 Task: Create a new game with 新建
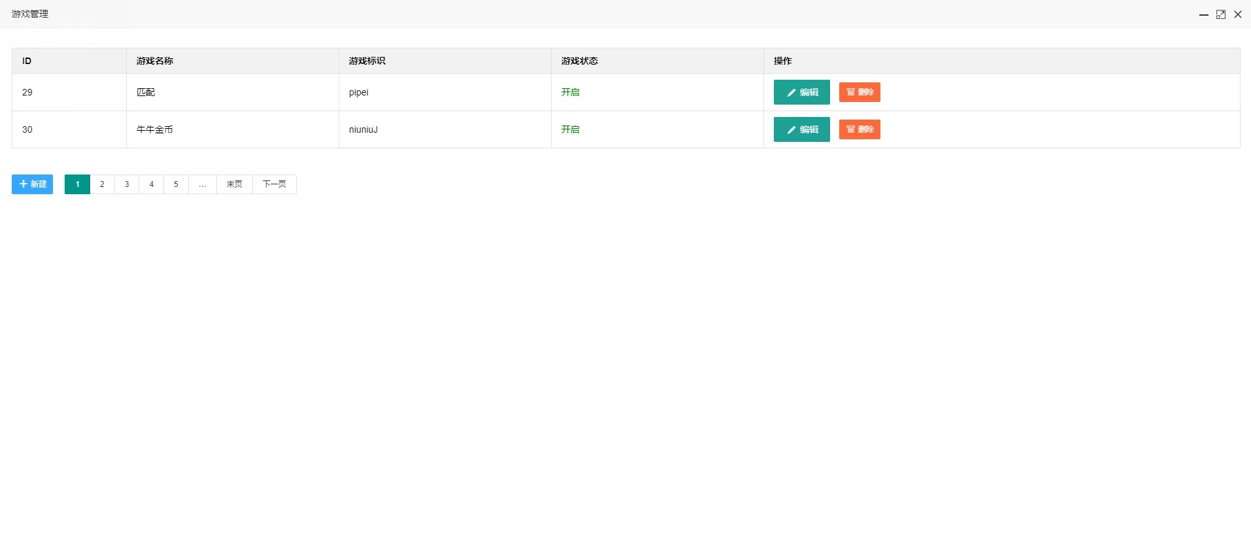pyautogui.click(x=32, y=184)
